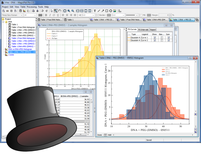Open the Processing menu

coord(32,7)
